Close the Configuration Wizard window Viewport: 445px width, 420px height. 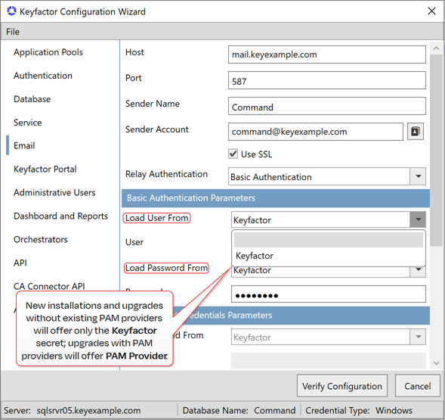coord(431,11)
